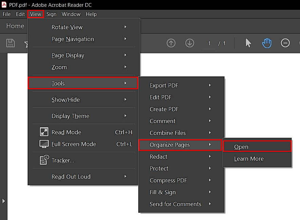Switch to the Home tab
This screenshot has width=300, height=220.
tap(15, 26)
